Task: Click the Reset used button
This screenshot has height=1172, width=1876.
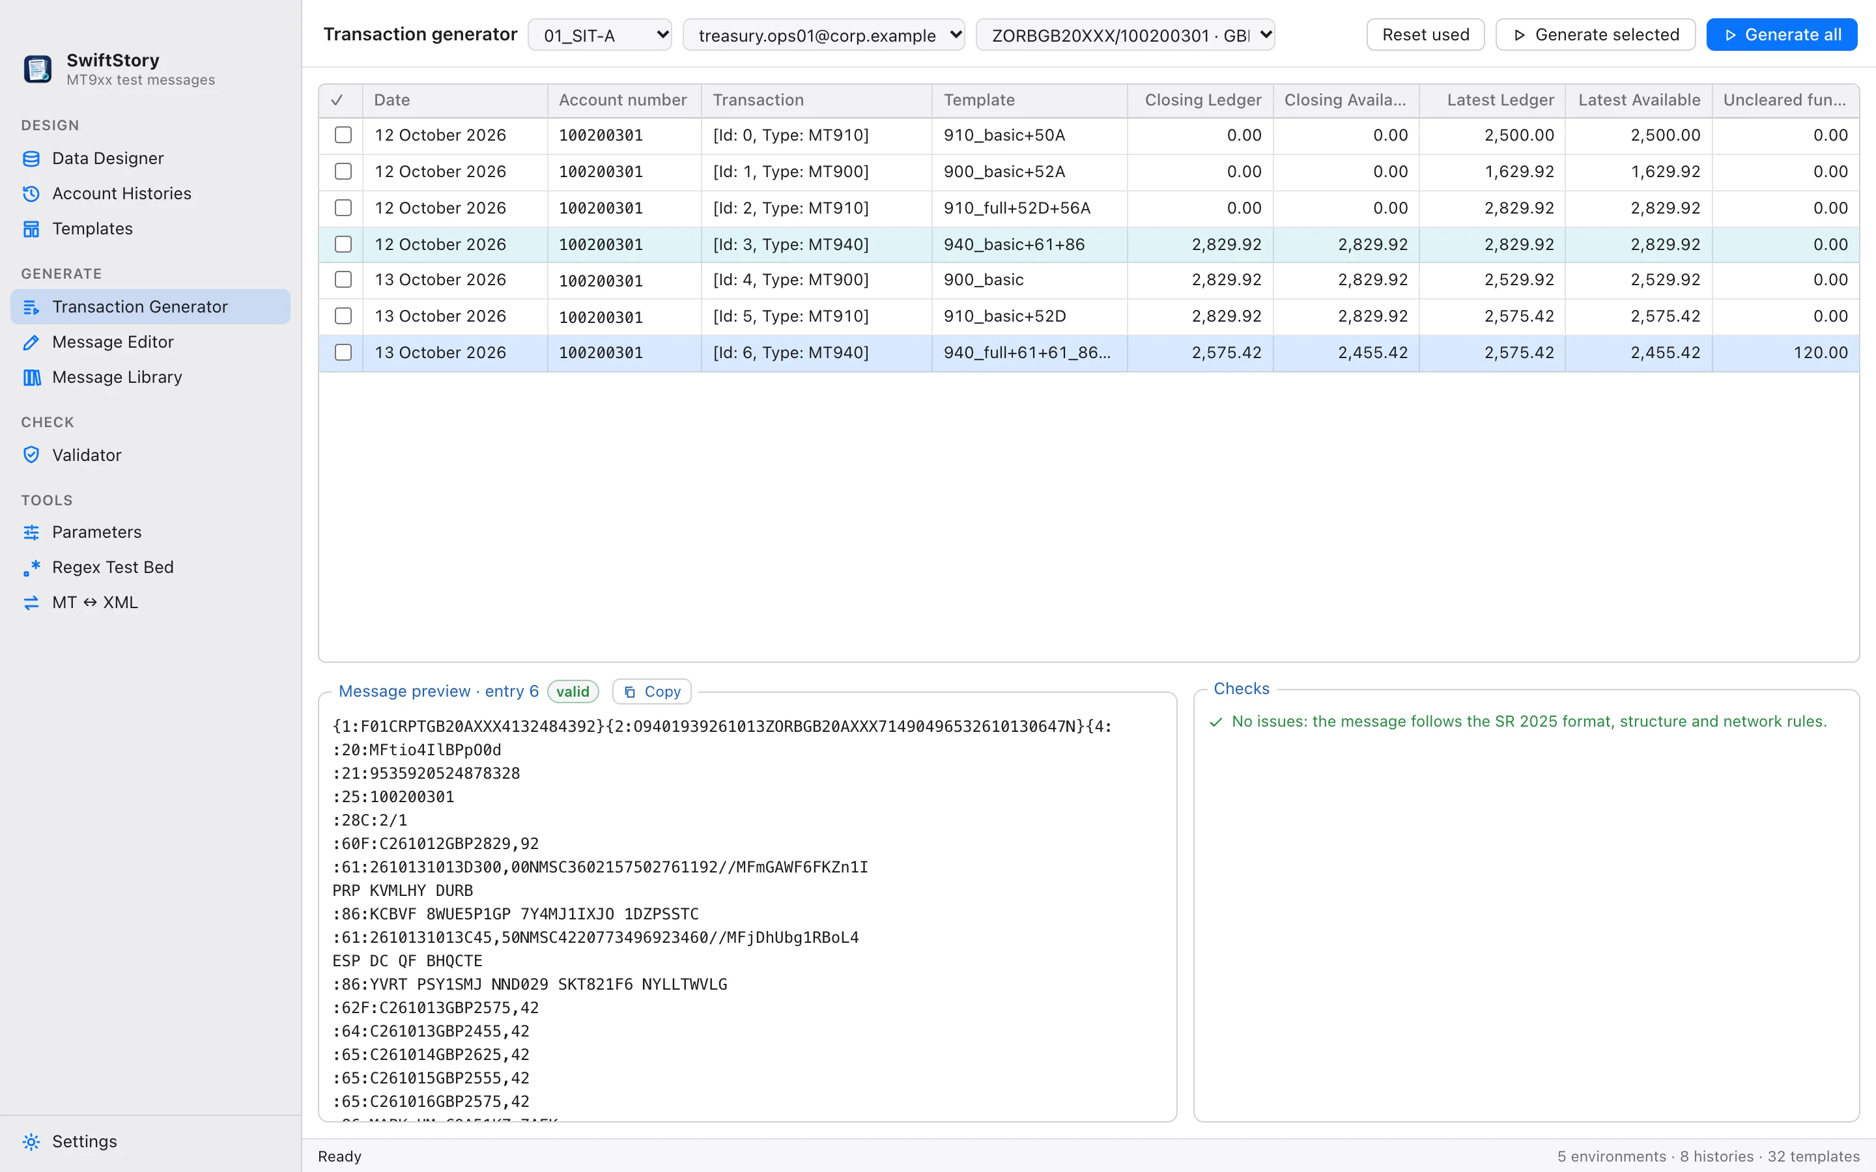Action: coord(1425,35)
